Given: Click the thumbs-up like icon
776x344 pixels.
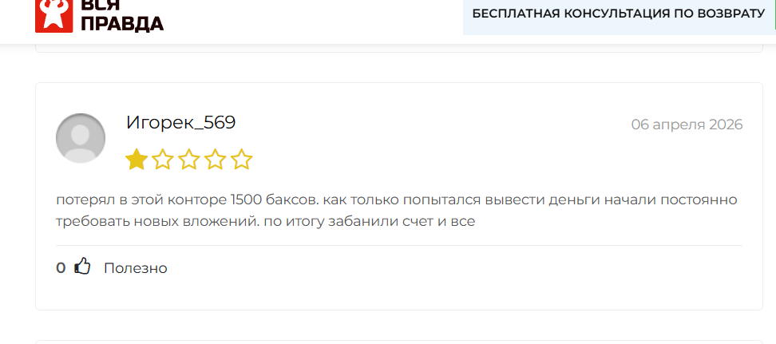Looking at the screenshot, I should (82, 267).
